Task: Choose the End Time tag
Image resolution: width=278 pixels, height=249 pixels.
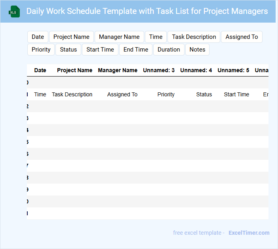Action: click(136, 50)
